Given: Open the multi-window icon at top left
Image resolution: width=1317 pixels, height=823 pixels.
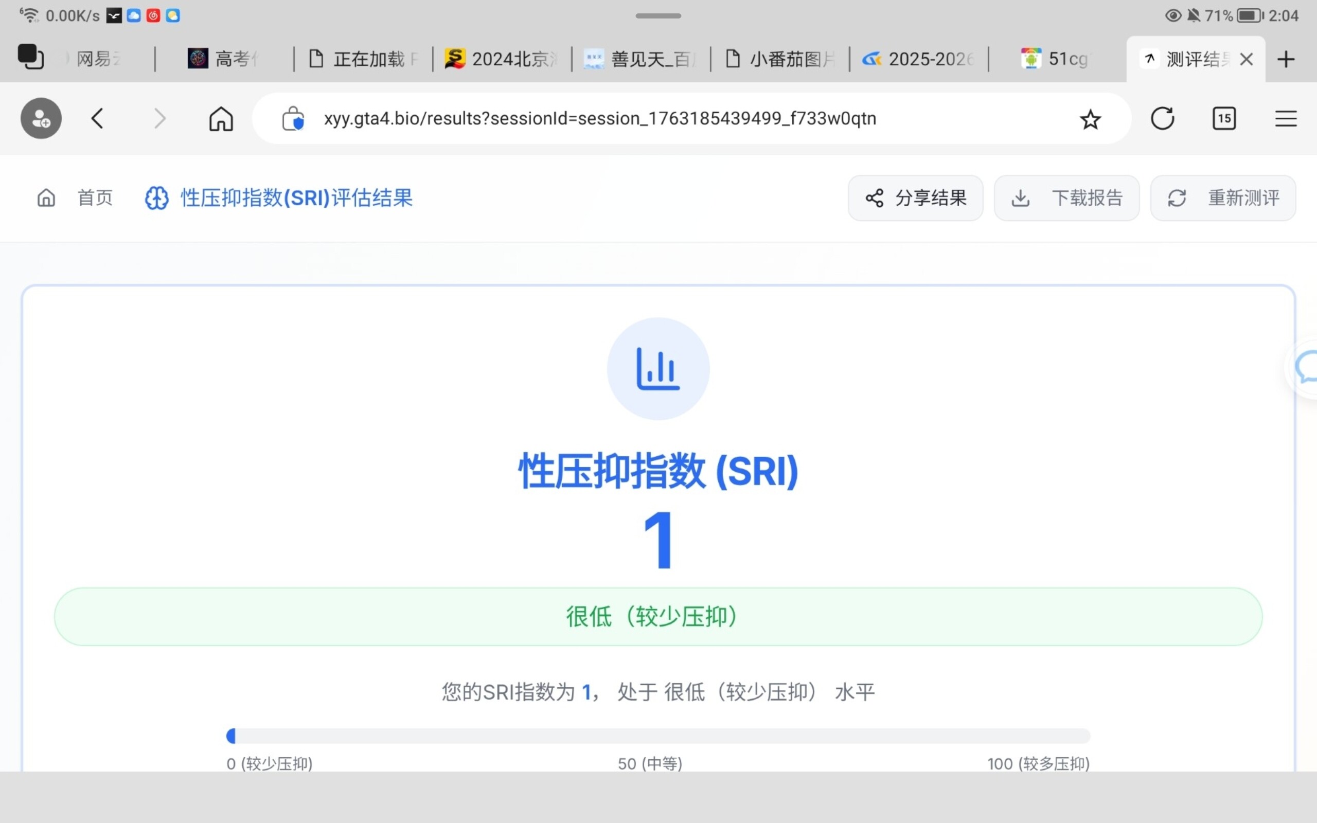Looking at the screenshot, I should (x=30, y=57).
